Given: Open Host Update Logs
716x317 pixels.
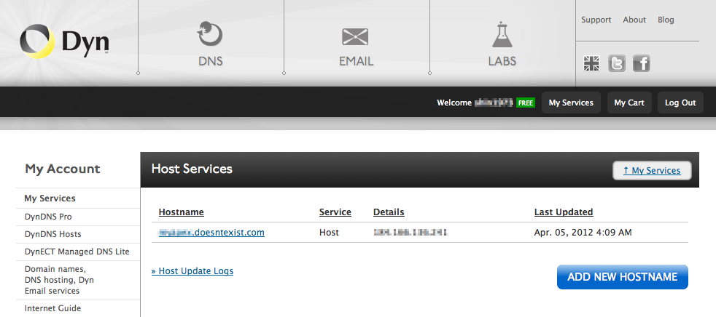Looking at the screenshot, I should 192,271.
